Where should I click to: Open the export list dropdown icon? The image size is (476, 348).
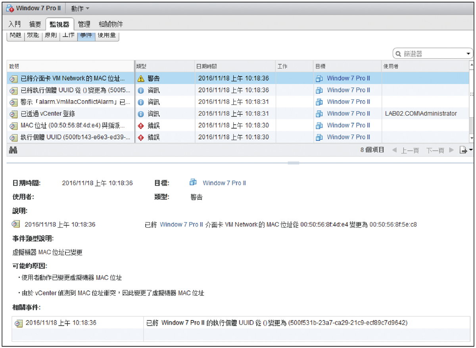click(x=466, y=150)
